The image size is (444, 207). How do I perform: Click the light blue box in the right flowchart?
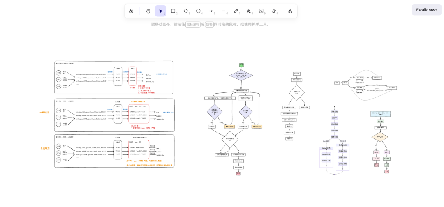380,114
